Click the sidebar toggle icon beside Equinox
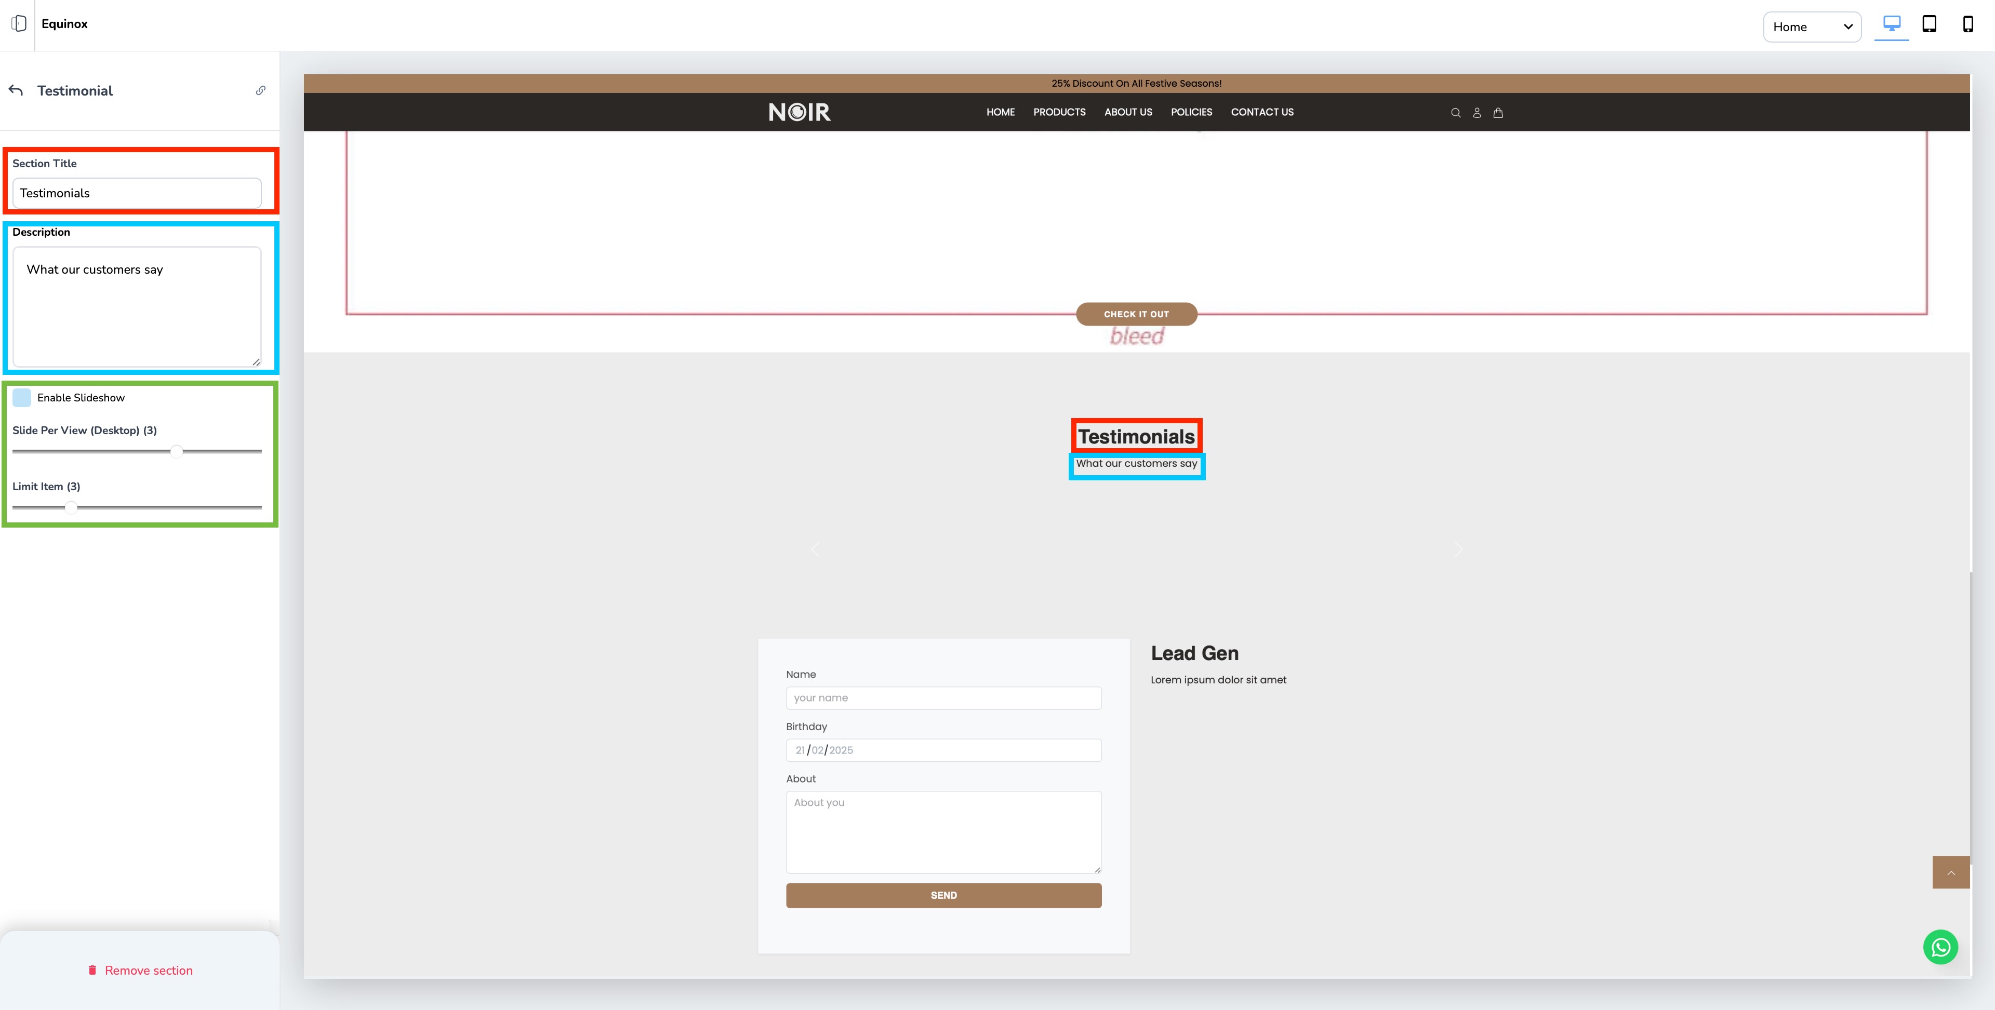The width and height of the screenshot is (1995, 1010). click(19, 24)
